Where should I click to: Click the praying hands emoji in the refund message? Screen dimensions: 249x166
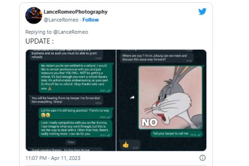point(49,88)
